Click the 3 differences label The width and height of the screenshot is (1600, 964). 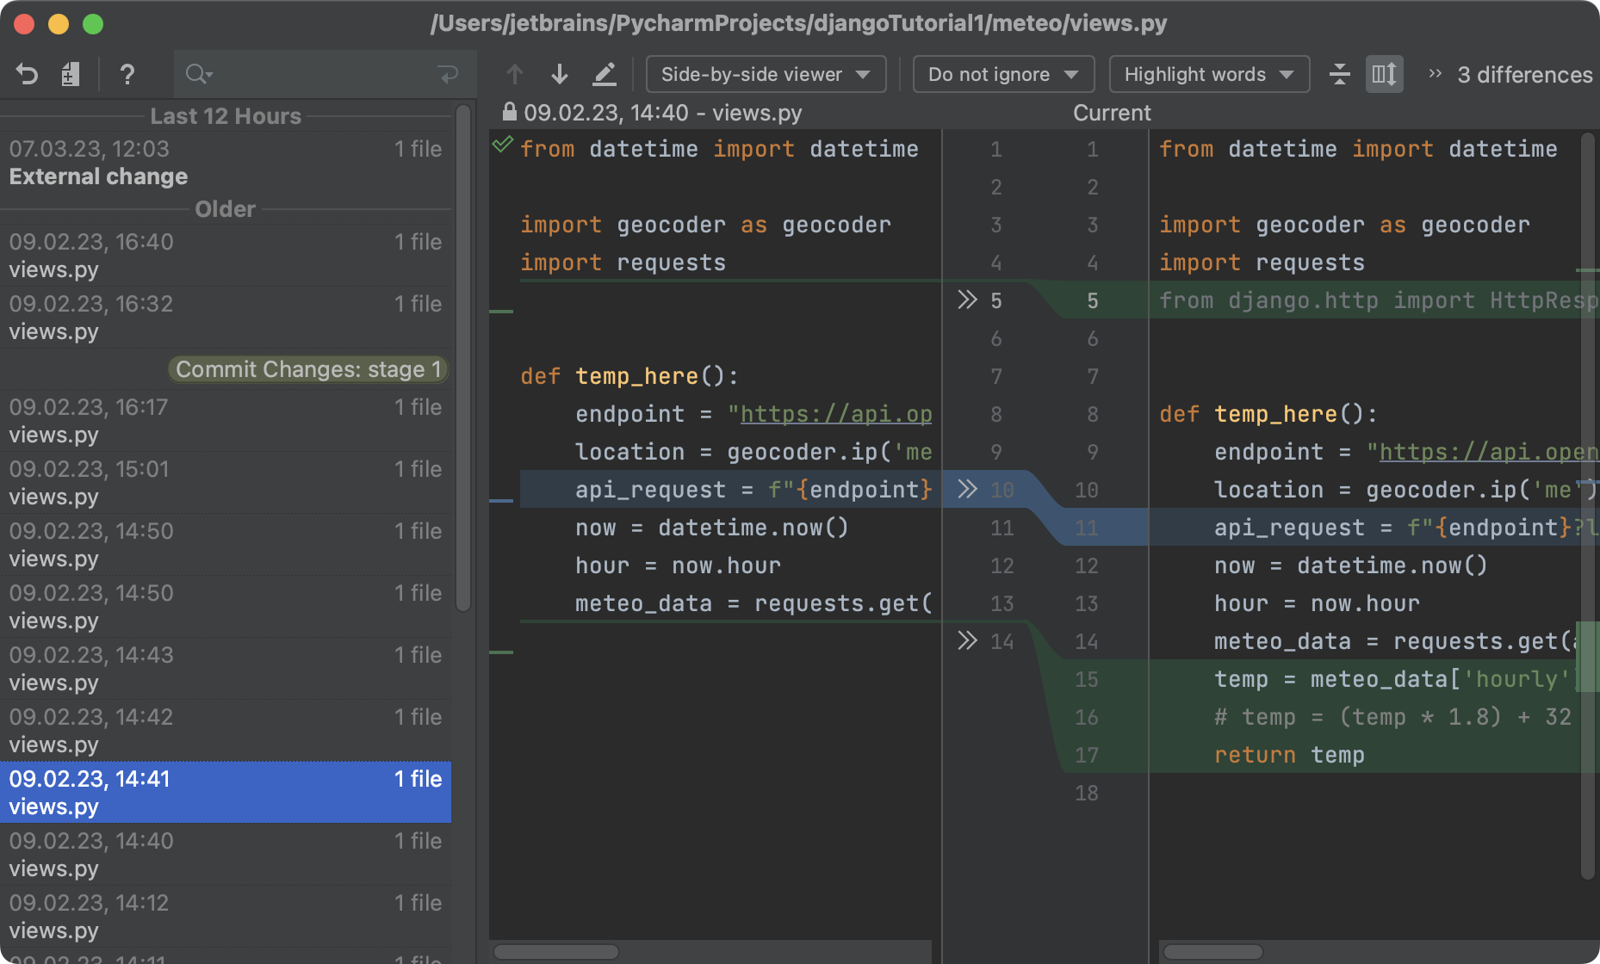click(1524, 75)
